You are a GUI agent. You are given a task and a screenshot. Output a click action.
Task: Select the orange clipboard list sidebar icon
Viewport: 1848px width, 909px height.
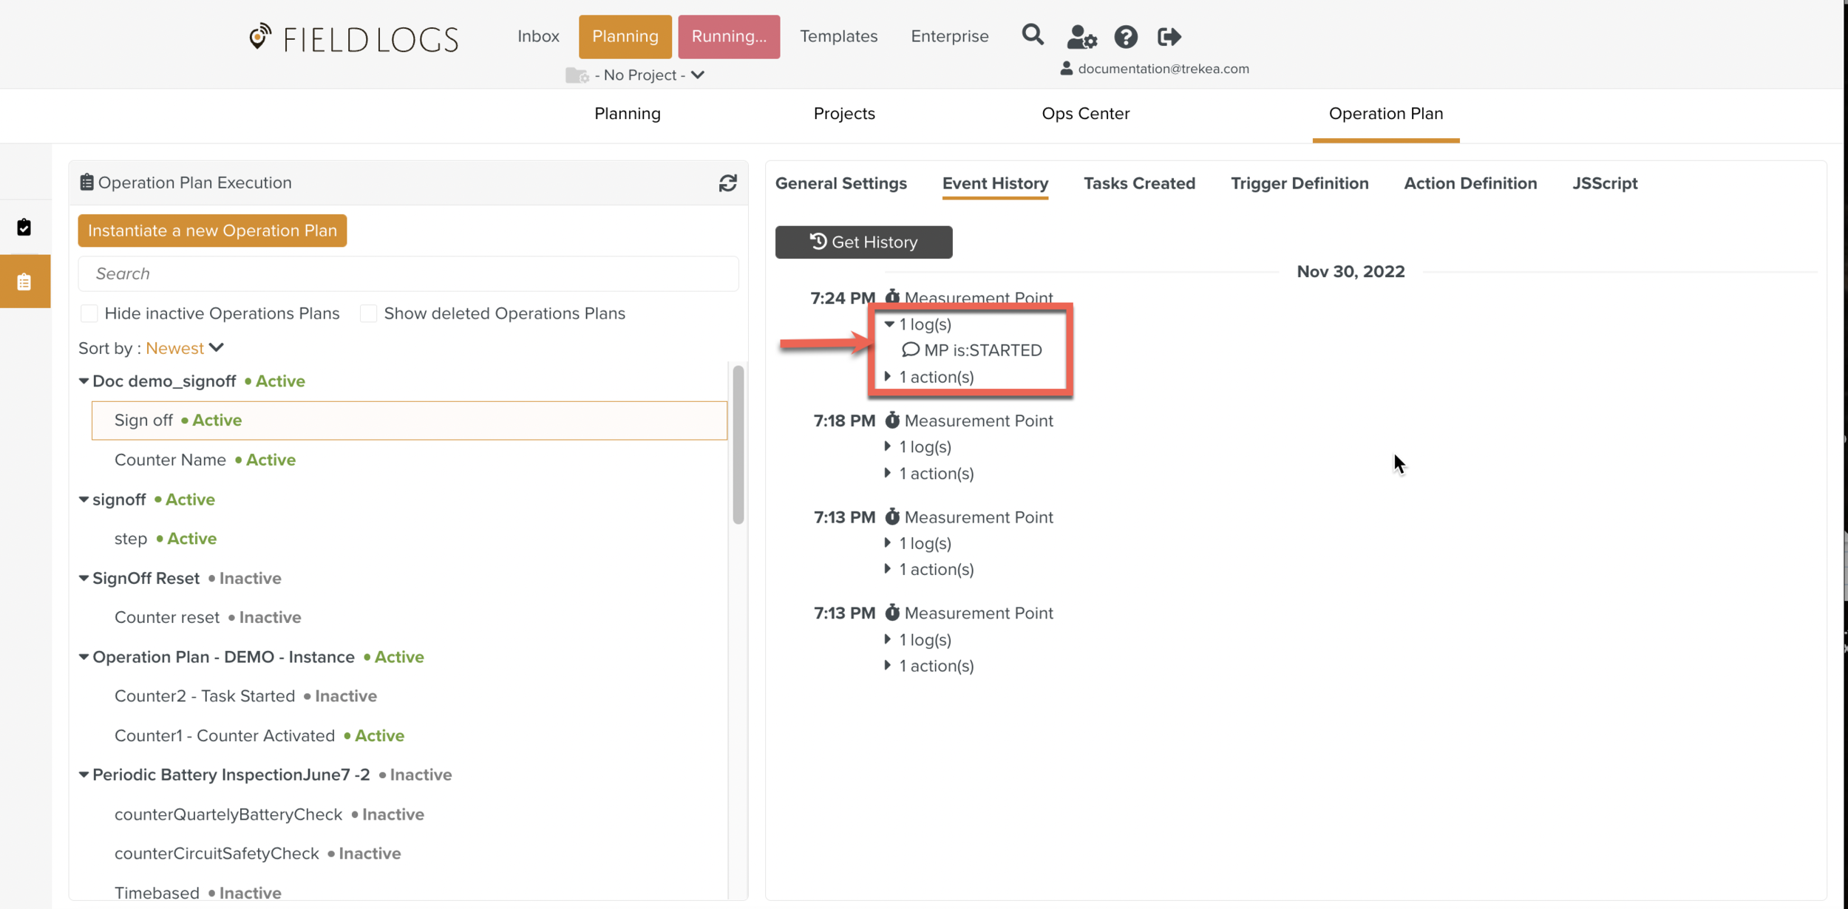(x=25, y=282)
